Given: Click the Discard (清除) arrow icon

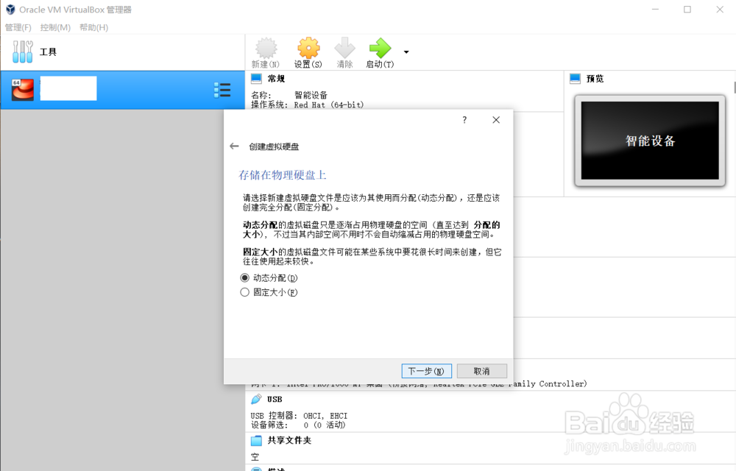Looking at the screenshot, I should [345, 49].
